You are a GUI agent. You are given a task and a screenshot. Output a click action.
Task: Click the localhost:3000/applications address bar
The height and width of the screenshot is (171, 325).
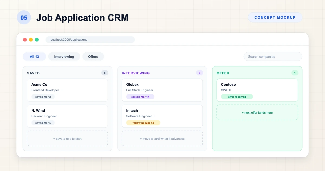(x=90, y=40)
